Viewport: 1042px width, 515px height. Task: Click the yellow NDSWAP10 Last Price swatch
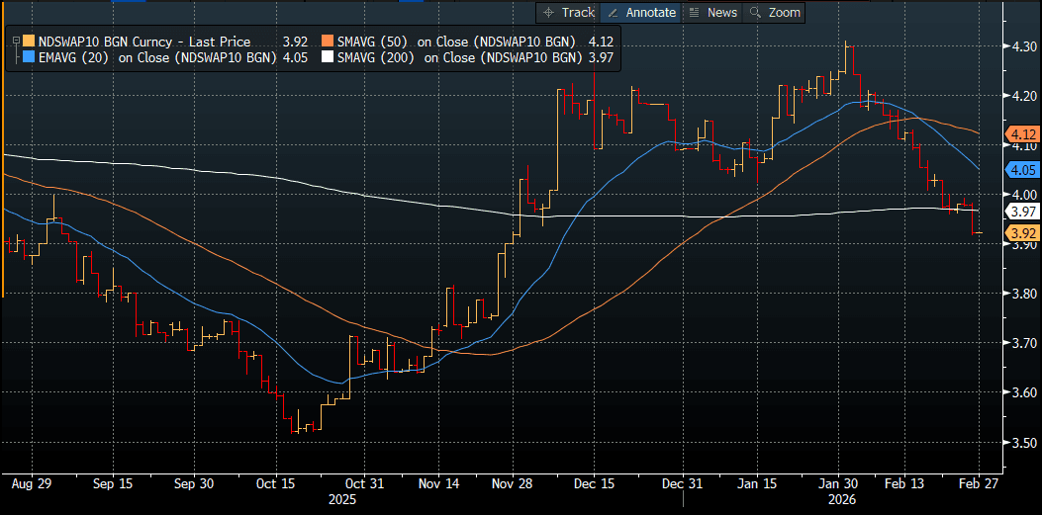point(28,42)
